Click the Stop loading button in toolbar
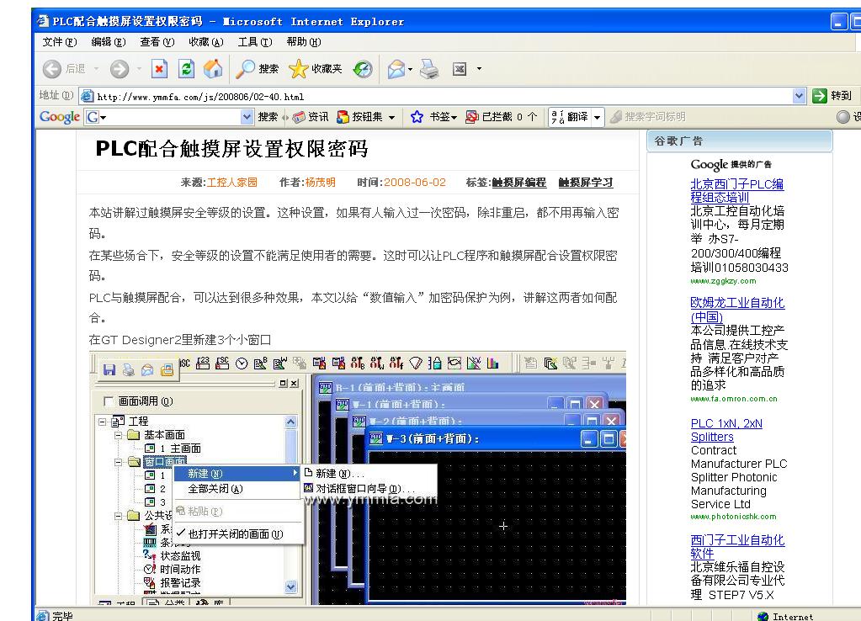Viewport: 861px width, 621px height. point(160,69)
